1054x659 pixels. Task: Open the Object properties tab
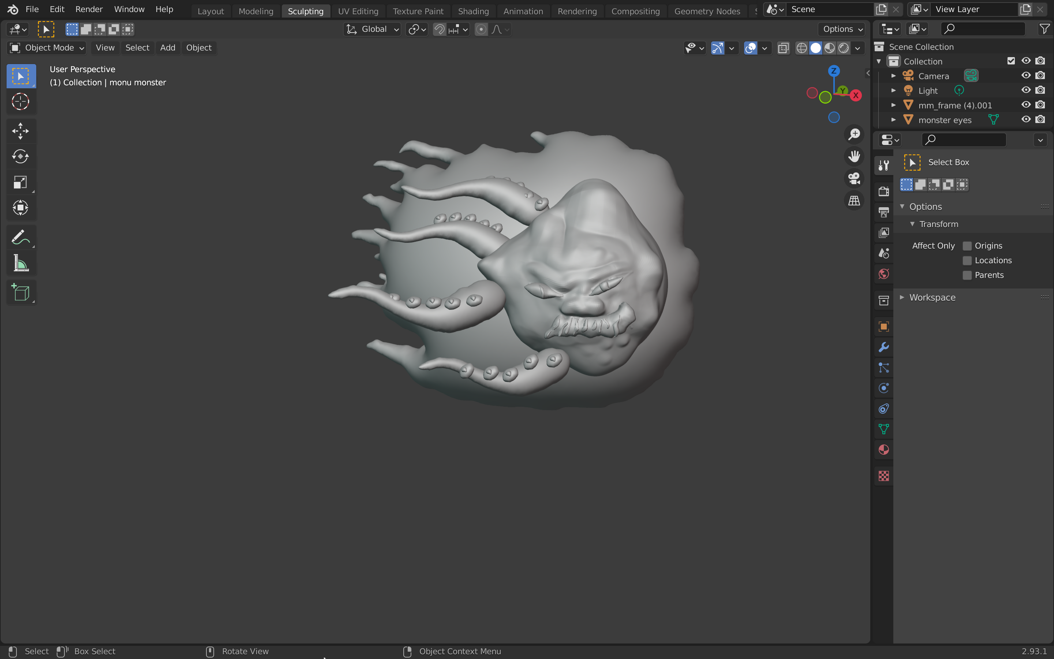point(884,327)
